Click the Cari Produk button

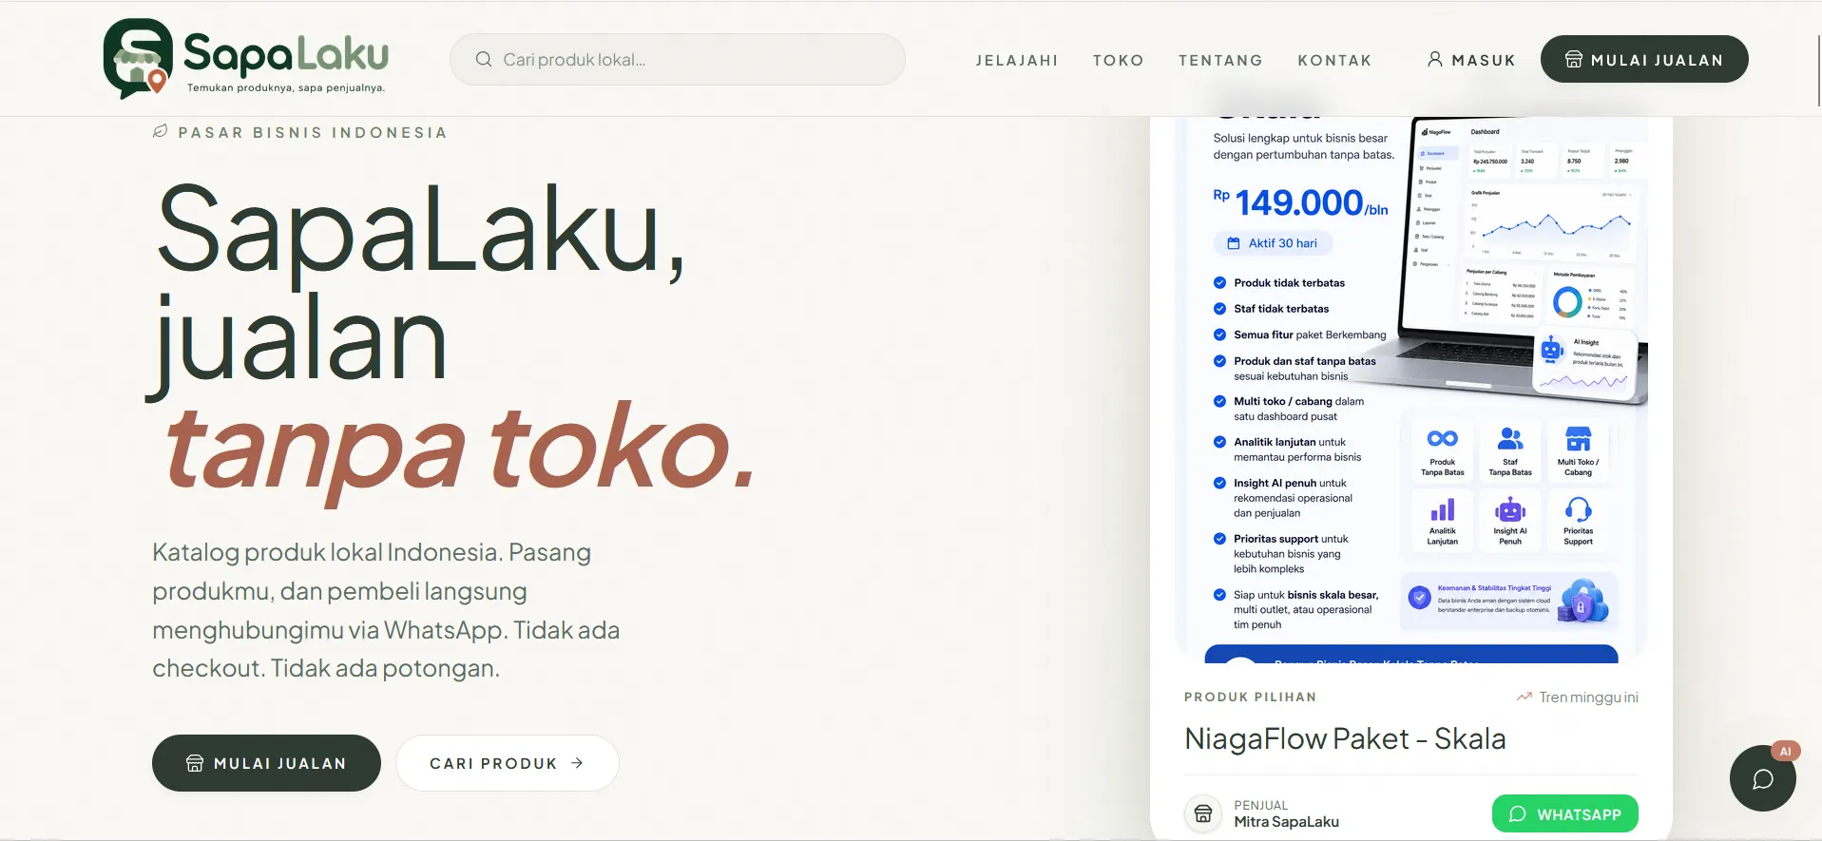tap(507, 763)
